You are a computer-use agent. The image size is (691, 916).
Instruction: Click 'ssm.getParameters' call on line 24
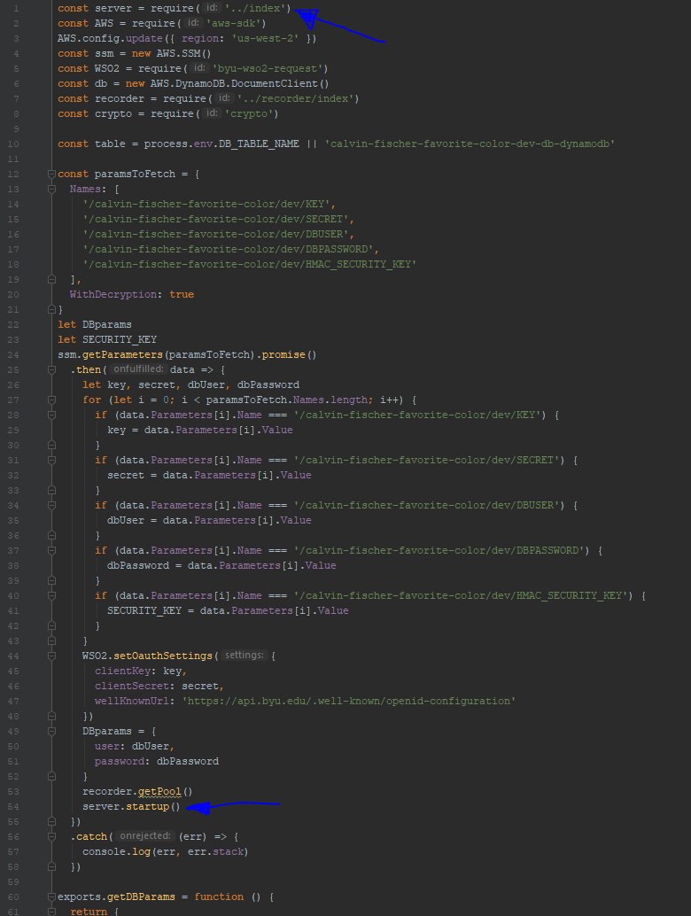(x=111, y=355)
